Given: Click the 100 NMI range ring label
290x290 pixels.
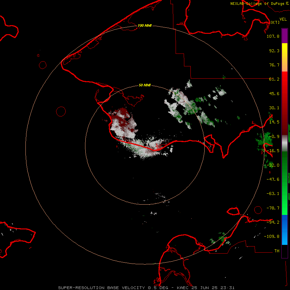Looking at the screenshot, I should pyautogui.click(x=145, y=25).
